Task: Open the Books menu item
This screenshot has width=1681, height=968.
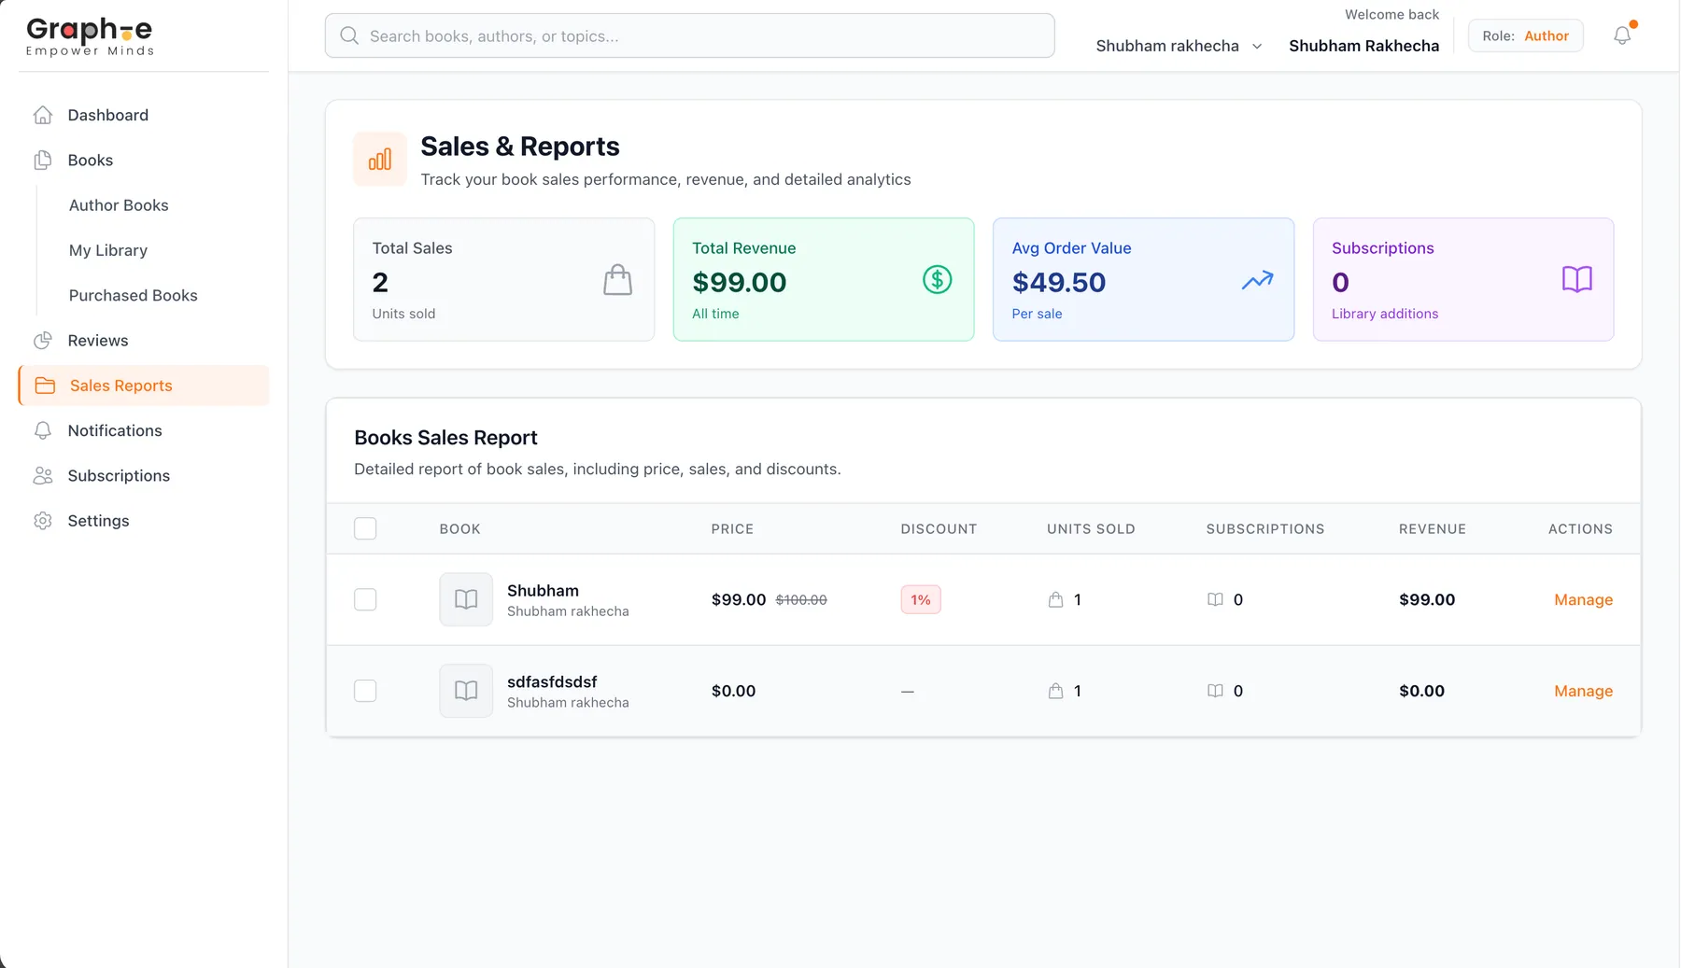Action: click(x=144, y=160)
